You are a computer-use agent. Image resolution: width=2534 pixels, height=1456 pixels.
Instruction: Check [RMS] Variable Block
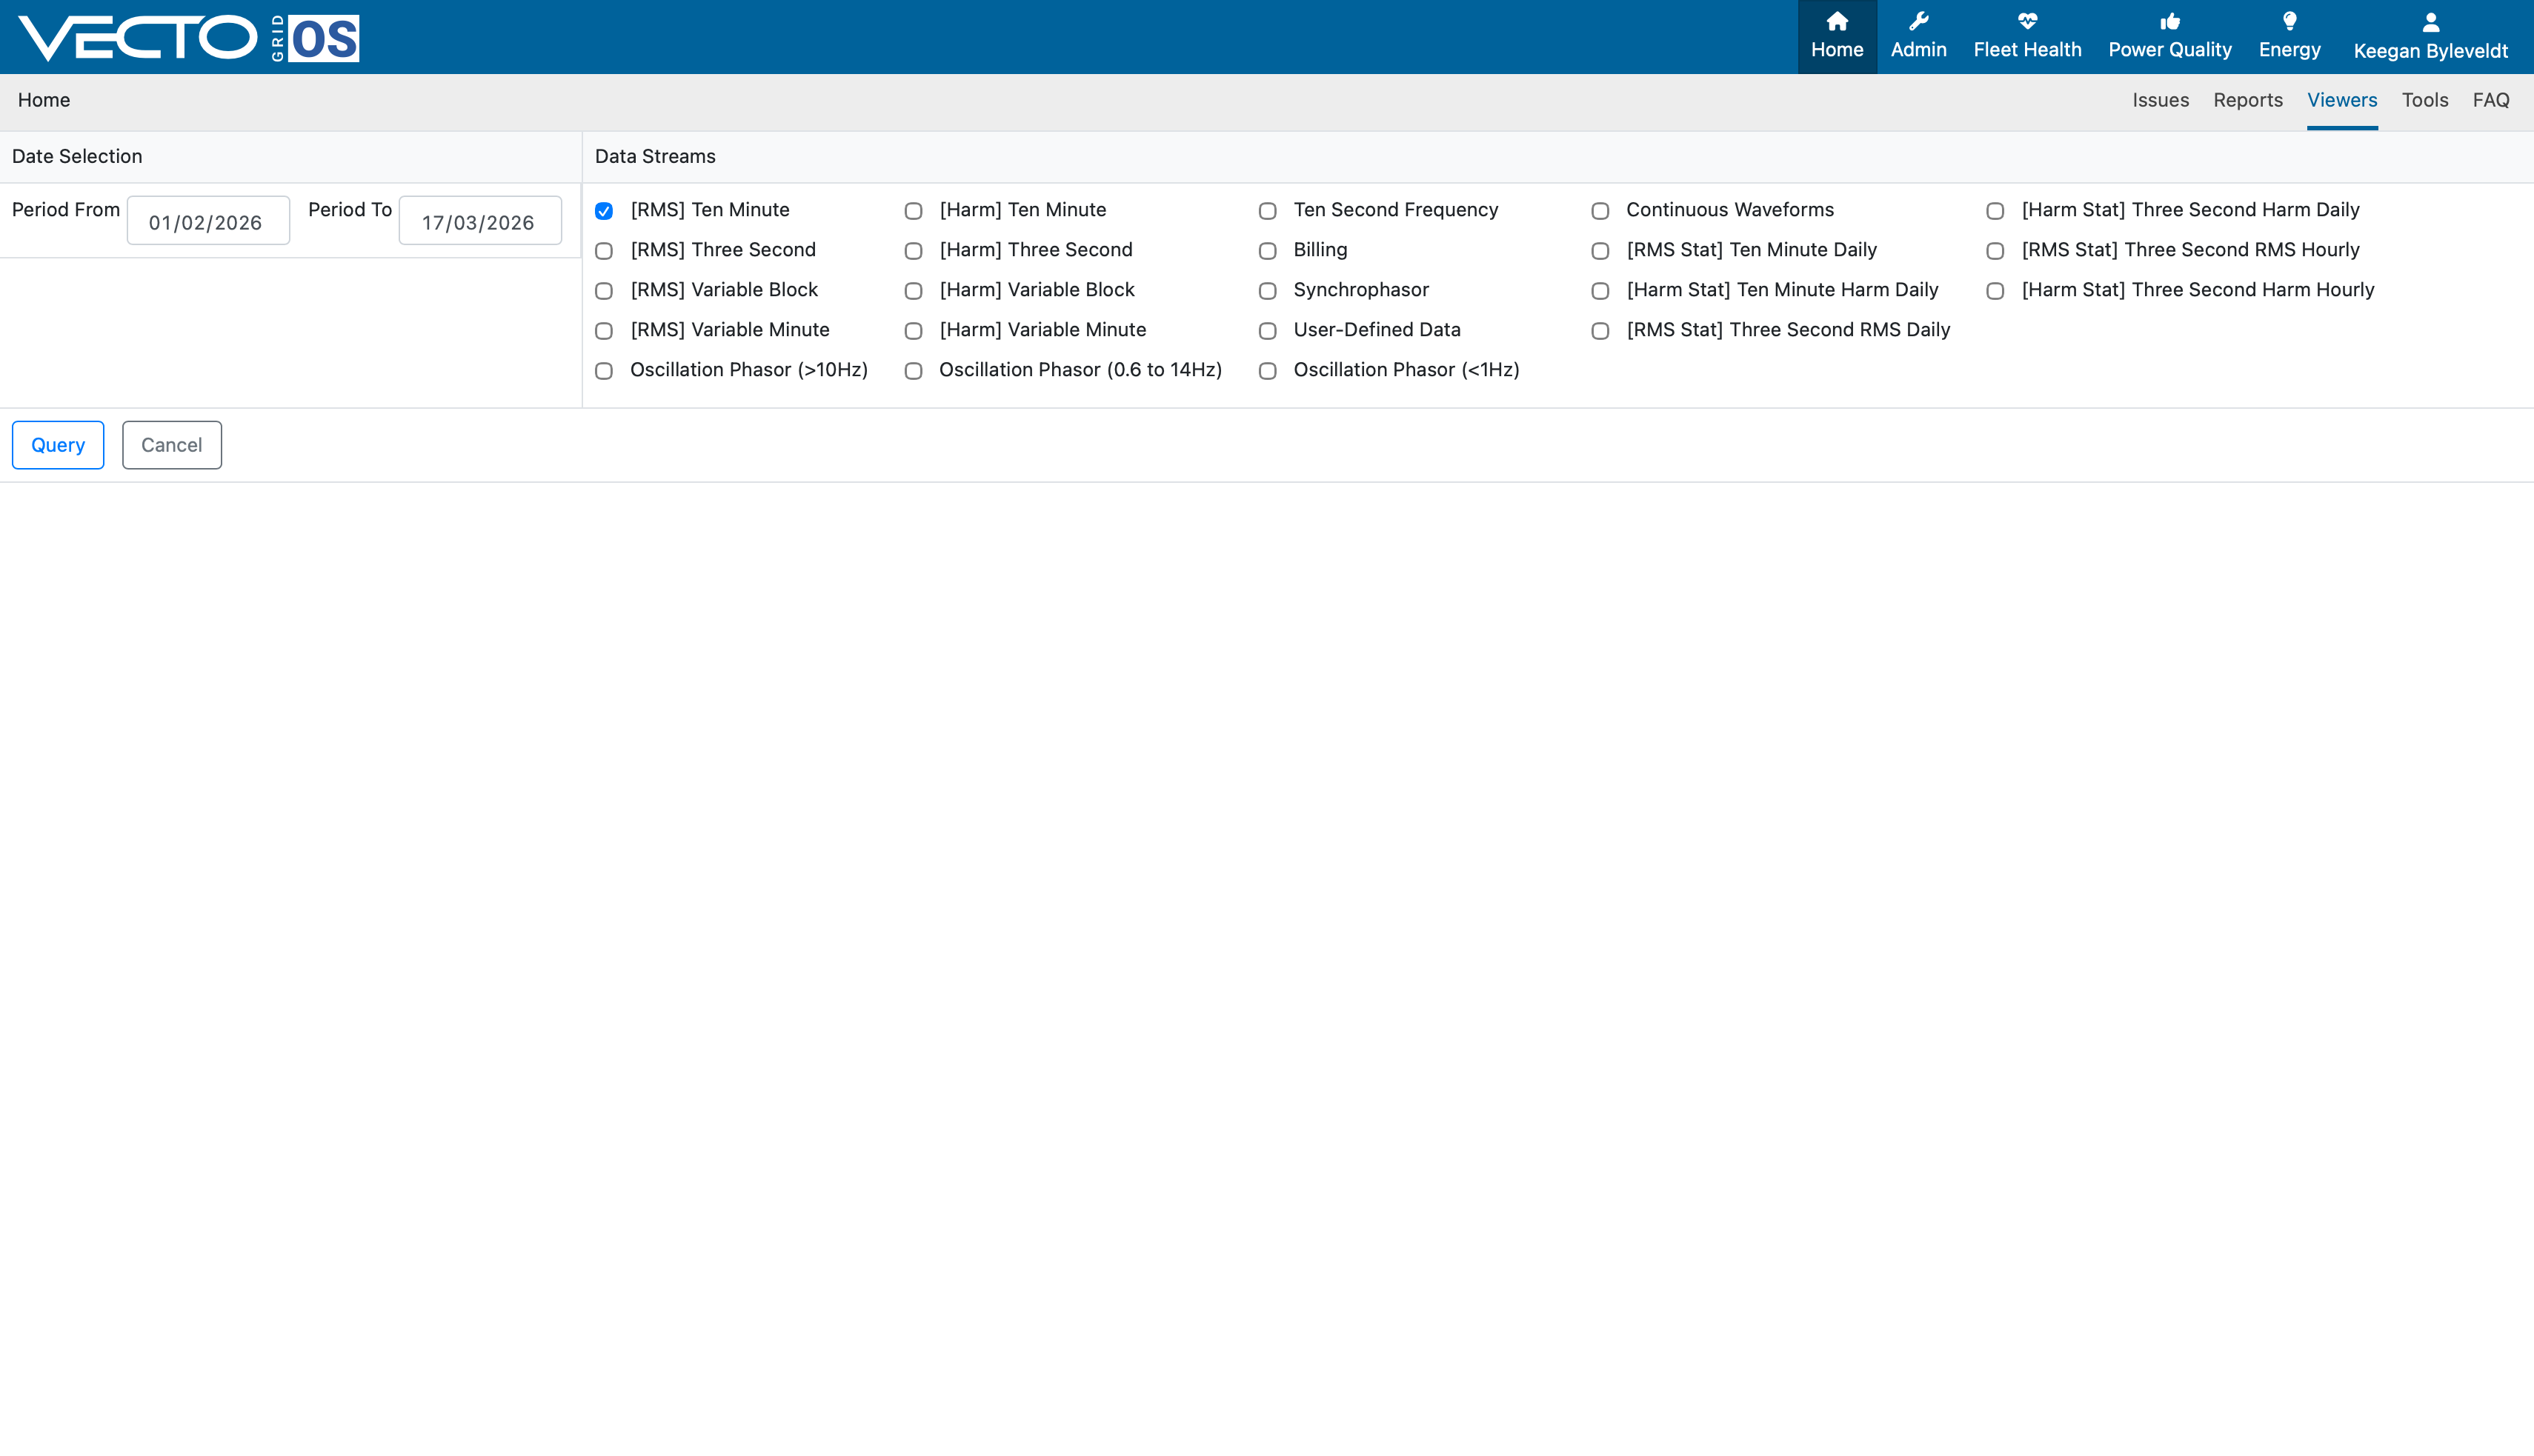point(603,291)
